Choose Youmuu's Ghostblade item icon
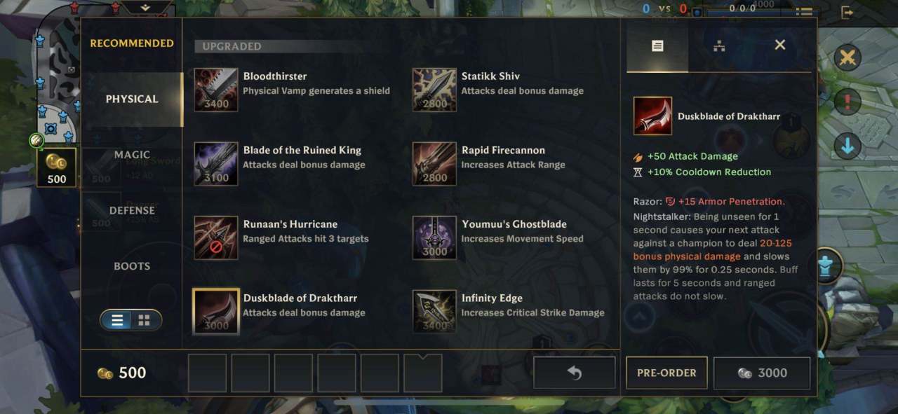This screenshot has height=414, width=898. point(434,238)
